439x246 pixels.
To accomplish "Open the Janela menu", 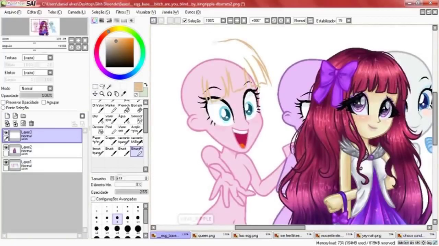I will pyautogui.click(x=170, y=12).
